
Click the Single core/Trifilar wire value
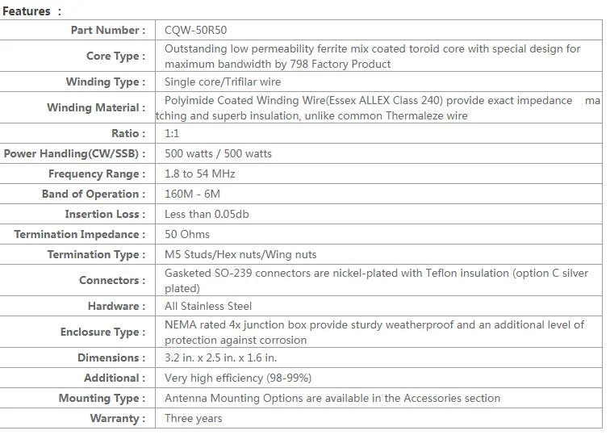click(x=223, y=82)
